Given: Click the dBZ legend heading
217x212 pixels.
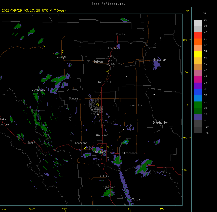Looking at the screenshot, I should (x=204, y=13).
